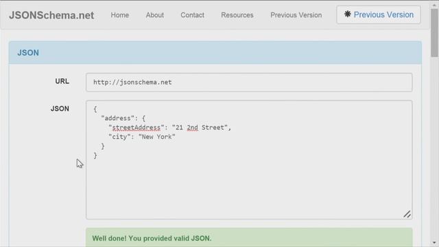
Task: Go to the Home nav item
Action: [120, 15]
